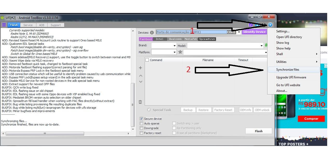Click the Identify Device button
329x163 pixels.
point(254,32)
